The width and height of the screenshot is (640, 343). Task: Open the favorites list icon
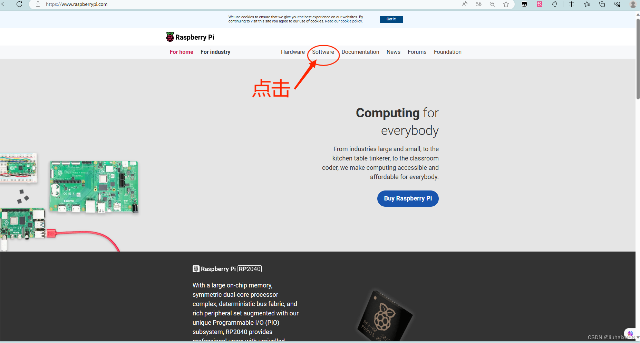pos(587,4)
